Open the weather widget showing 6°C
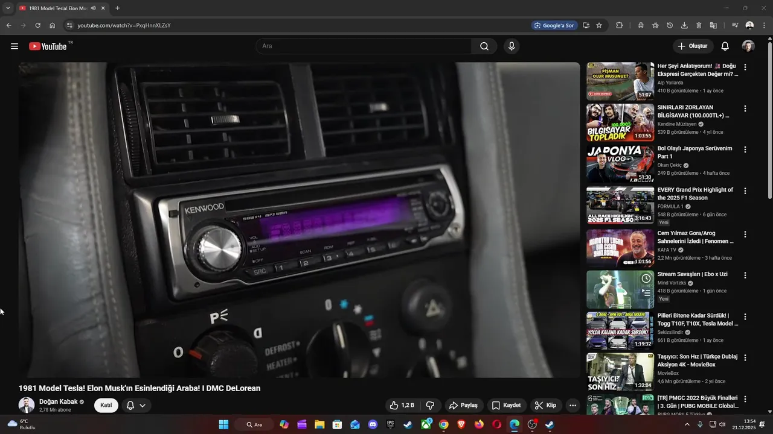The width and height of the screenshot is (773, 434). click(22, 424)
